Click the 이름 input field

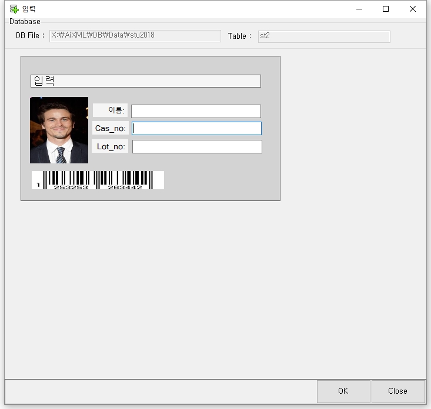pos(195,111)
